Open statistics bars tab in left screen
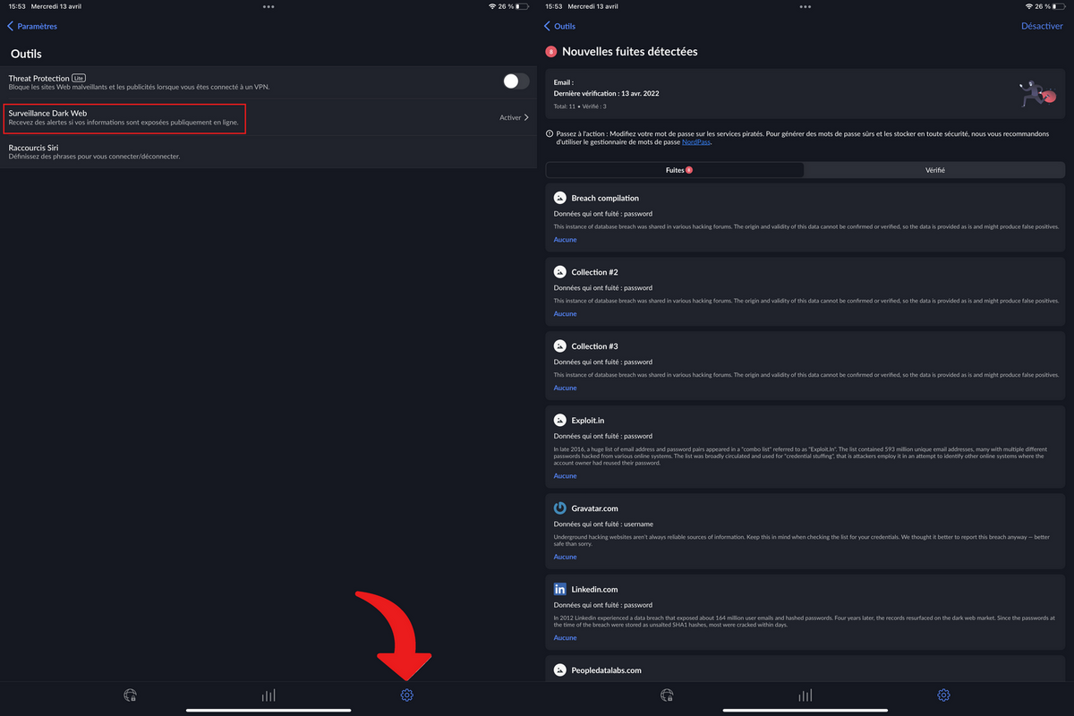 pos(268,695)
